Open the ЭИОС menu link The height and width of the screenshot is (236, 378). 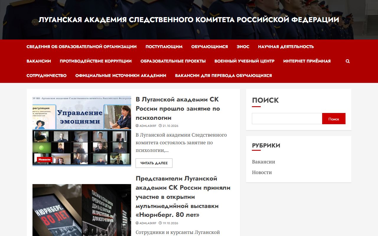(243, 47)
